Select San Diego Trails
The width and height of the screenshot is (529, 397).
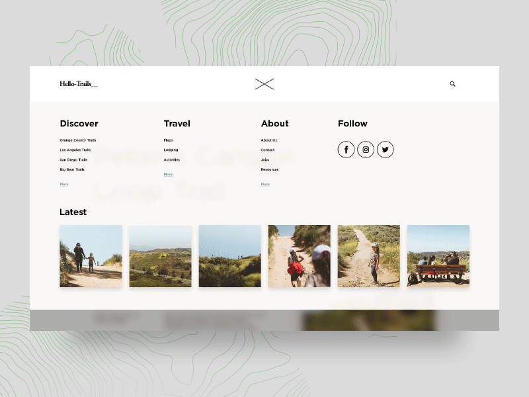[x=74, y=160]
